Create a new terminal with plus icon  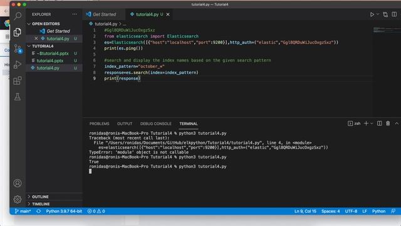pyautogui.click(x=366, y=124)
